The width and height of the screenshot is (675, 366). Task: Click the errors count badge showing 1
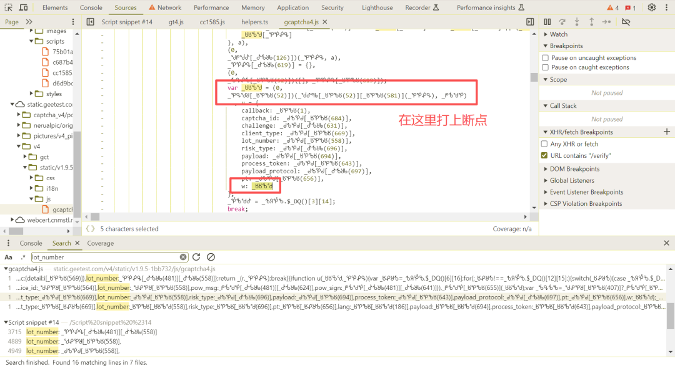point(630,7)
